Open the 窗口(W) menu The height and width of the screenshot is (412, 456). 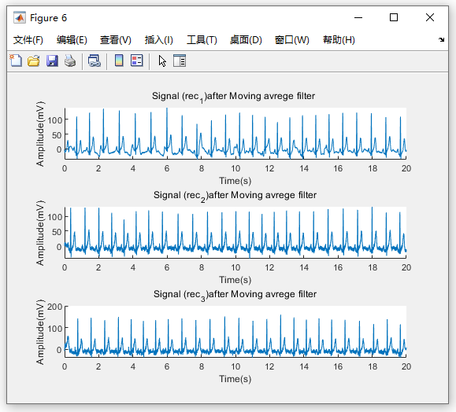[291, 40]
